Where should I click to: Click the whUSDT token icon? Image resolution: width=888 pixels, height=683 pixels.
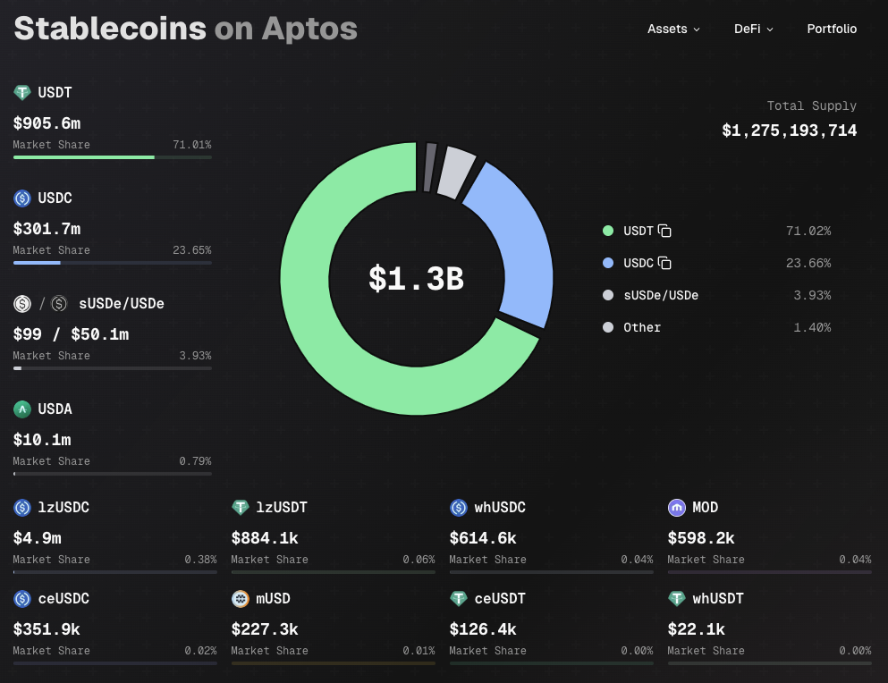(x=677, y=598)
